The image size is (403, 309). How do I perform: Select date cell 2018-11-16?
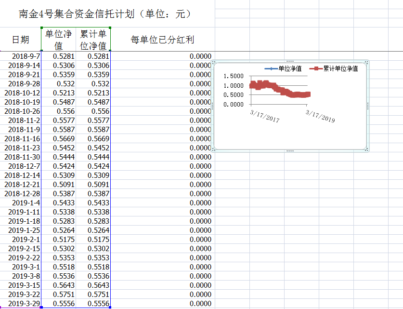point(21,138)
